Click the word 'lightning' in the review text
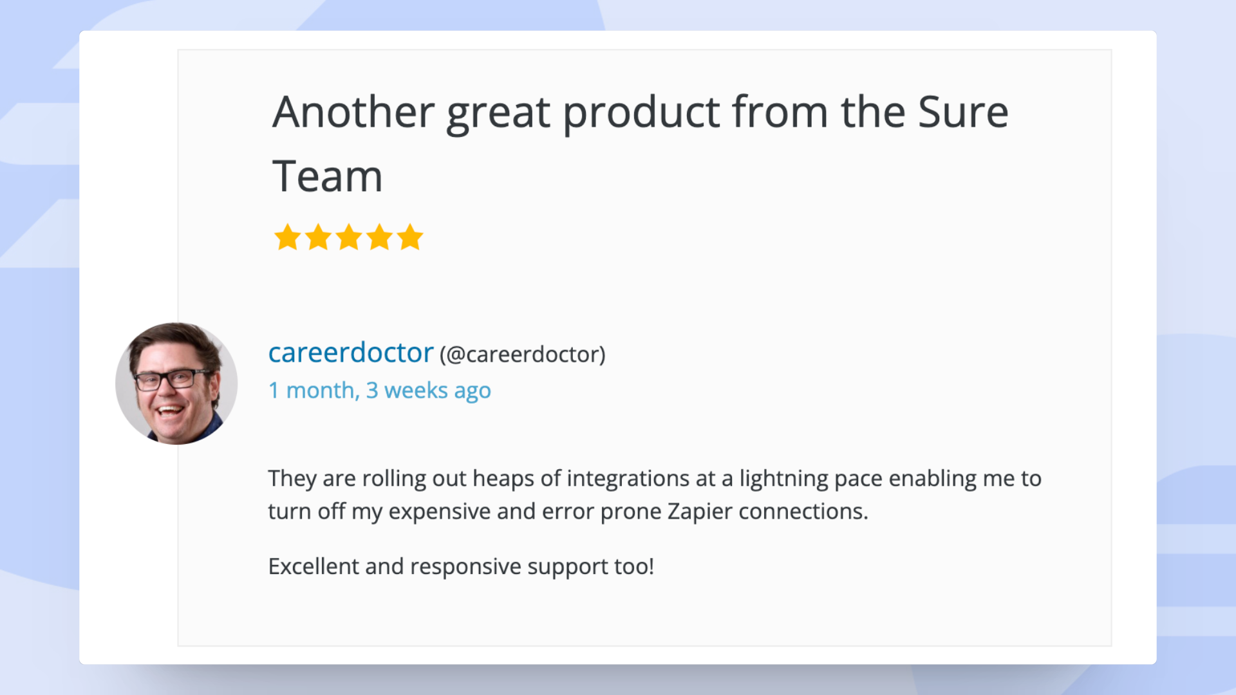The width and height of the screenshot is (1236, 695). coord(783,479)
